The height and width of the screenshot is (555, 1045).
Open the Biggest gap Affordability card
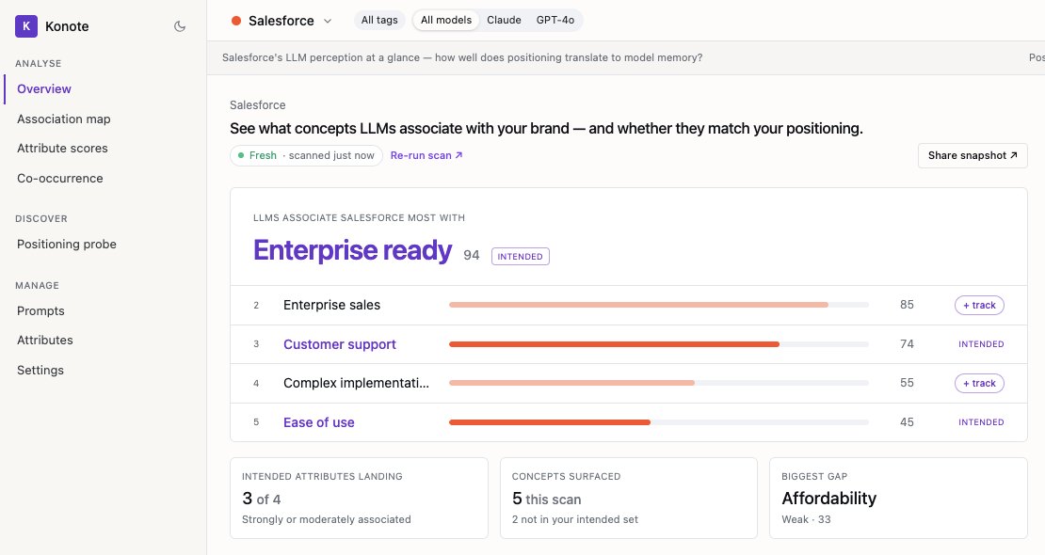pos(898,498)
